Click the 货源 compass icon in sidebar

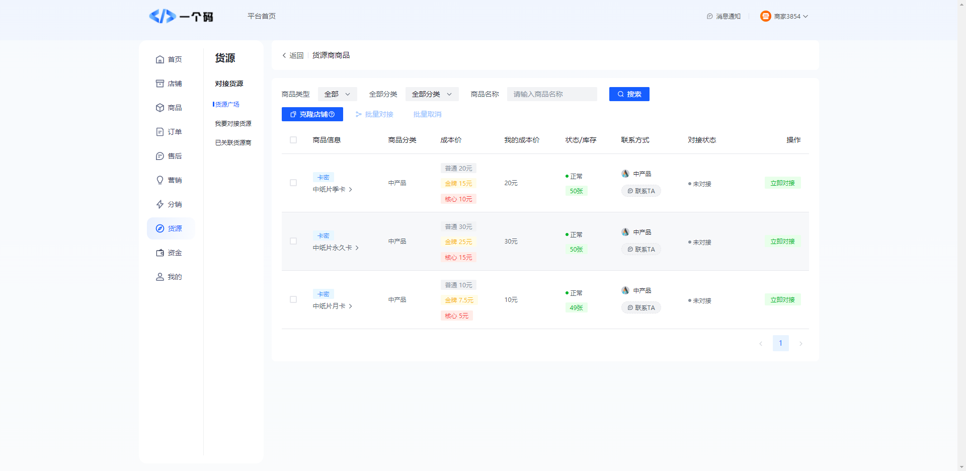tap(160, 228)
